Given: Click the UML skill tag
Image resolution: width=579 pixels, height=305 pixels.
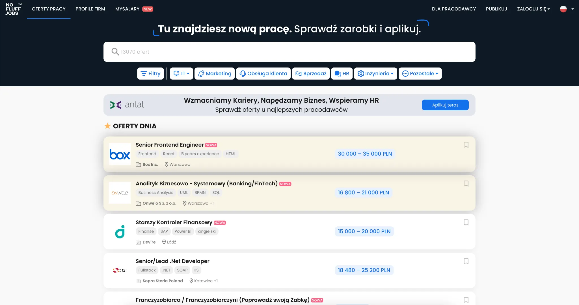Looking at the screenshot, I should point(184,193).
